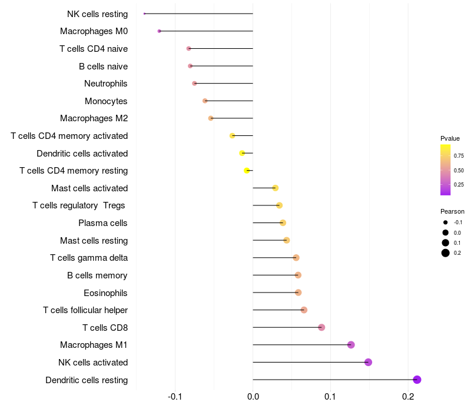Click the T cells follicular helper label
Screen dimensions: 471x412
[85, 310]
